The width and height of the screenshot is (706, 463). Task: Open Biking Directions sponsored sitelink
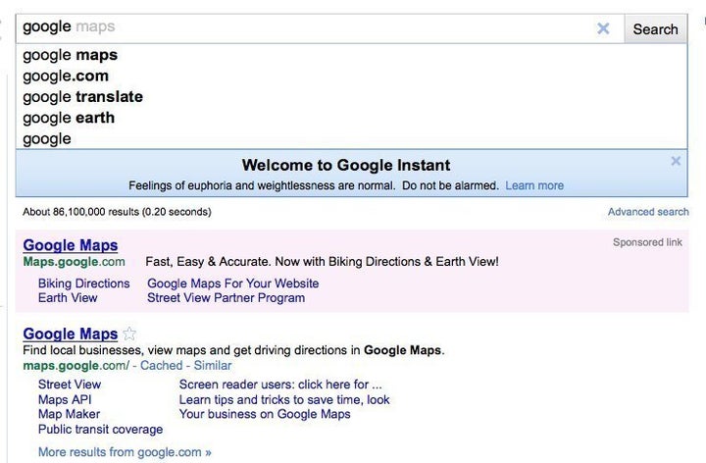click(83, 283)
